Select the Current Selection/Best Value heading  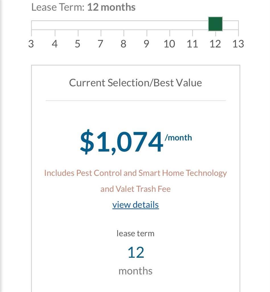(135, 83)
